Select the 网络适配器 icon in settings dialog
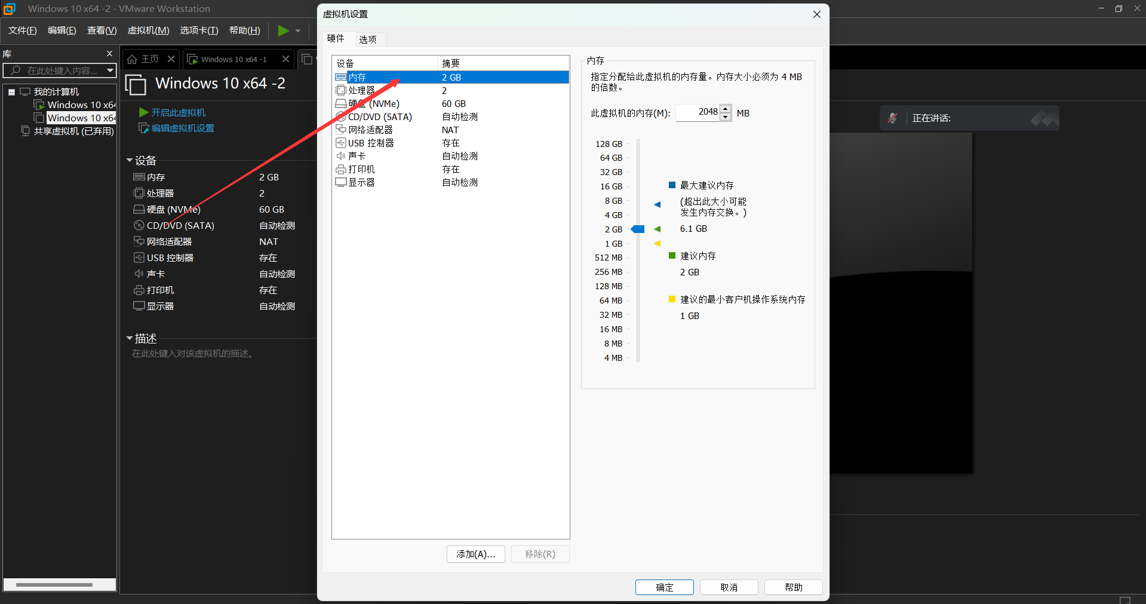Screen dimensions: 1146x604 tap(341, 130)
